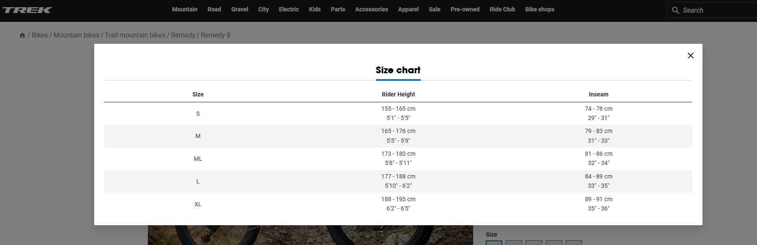
Task: Click the M size row label
Action: [198, 136]
